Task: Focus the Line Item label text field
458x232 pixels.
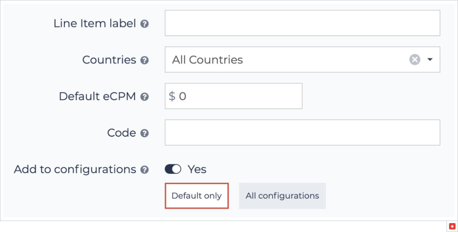Action: [302, 23]
